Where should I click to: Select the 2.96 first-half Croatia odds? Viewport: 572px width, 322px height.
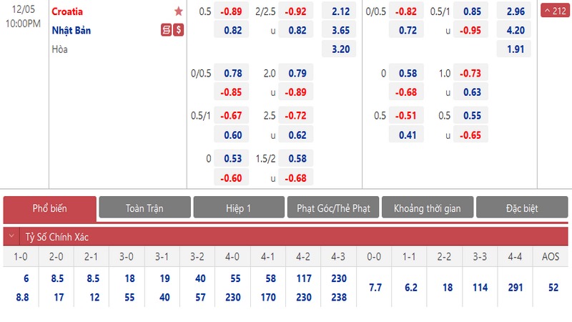pyautogui.click(x=515, y=11)
